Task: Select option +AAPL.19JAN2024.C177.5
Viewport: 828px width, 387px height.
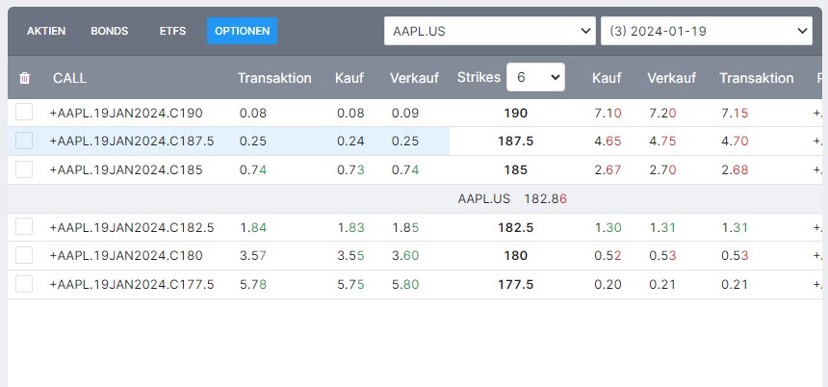Action: [x=132, y=285]
